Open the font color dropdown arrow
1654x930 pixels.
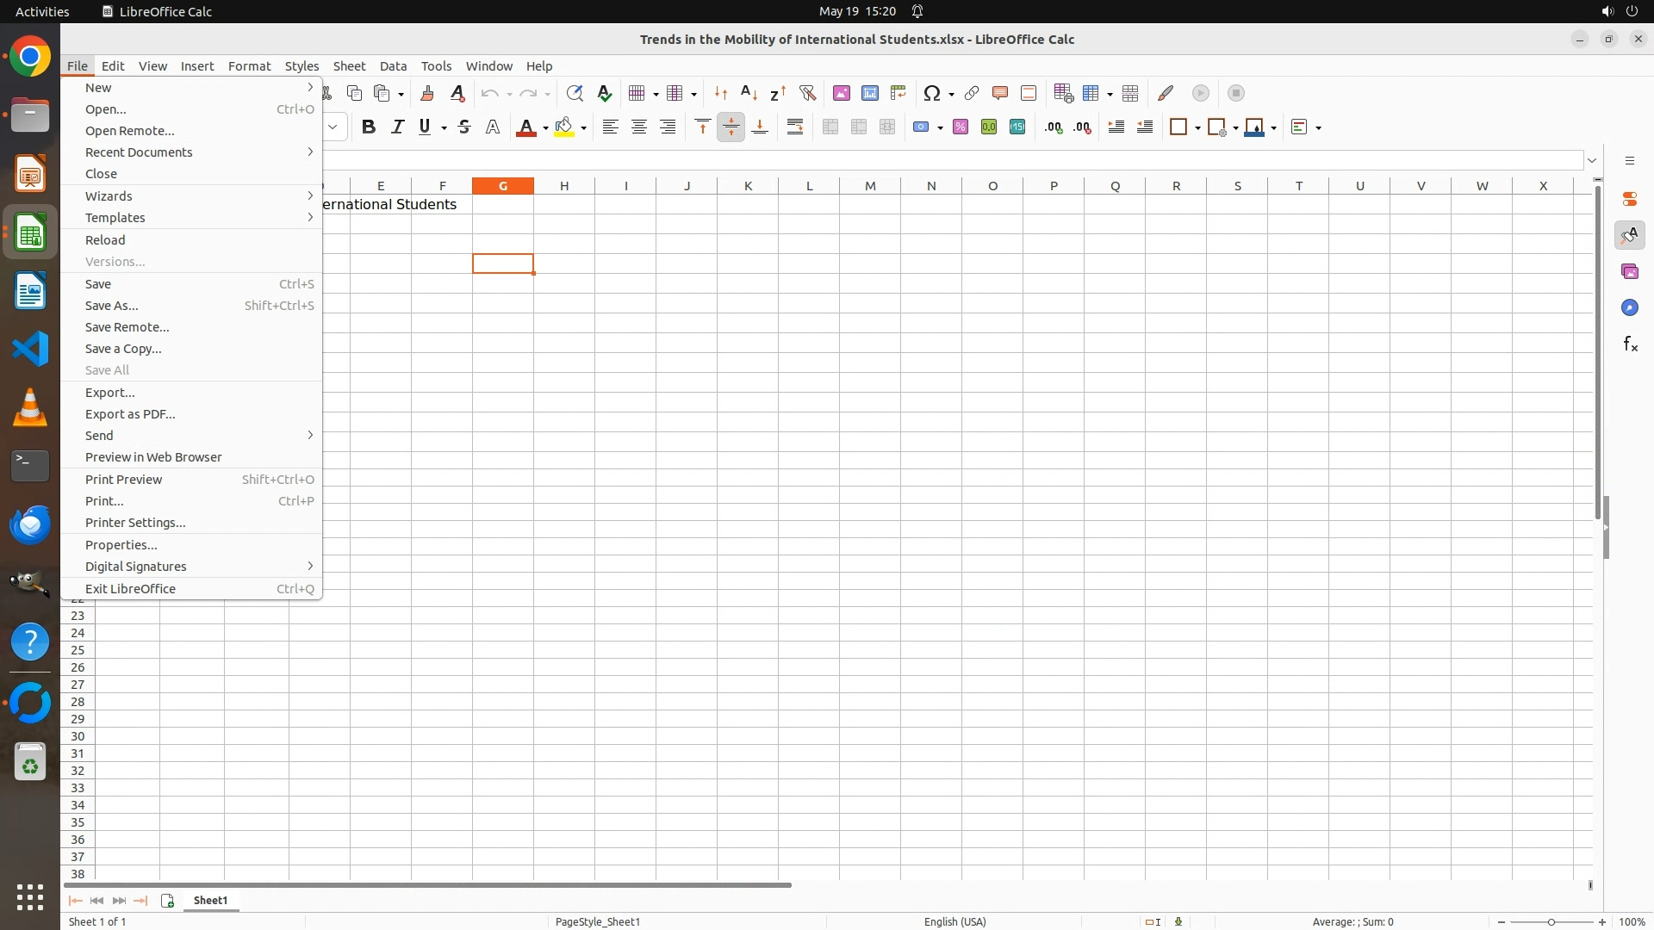click(545, 128)
